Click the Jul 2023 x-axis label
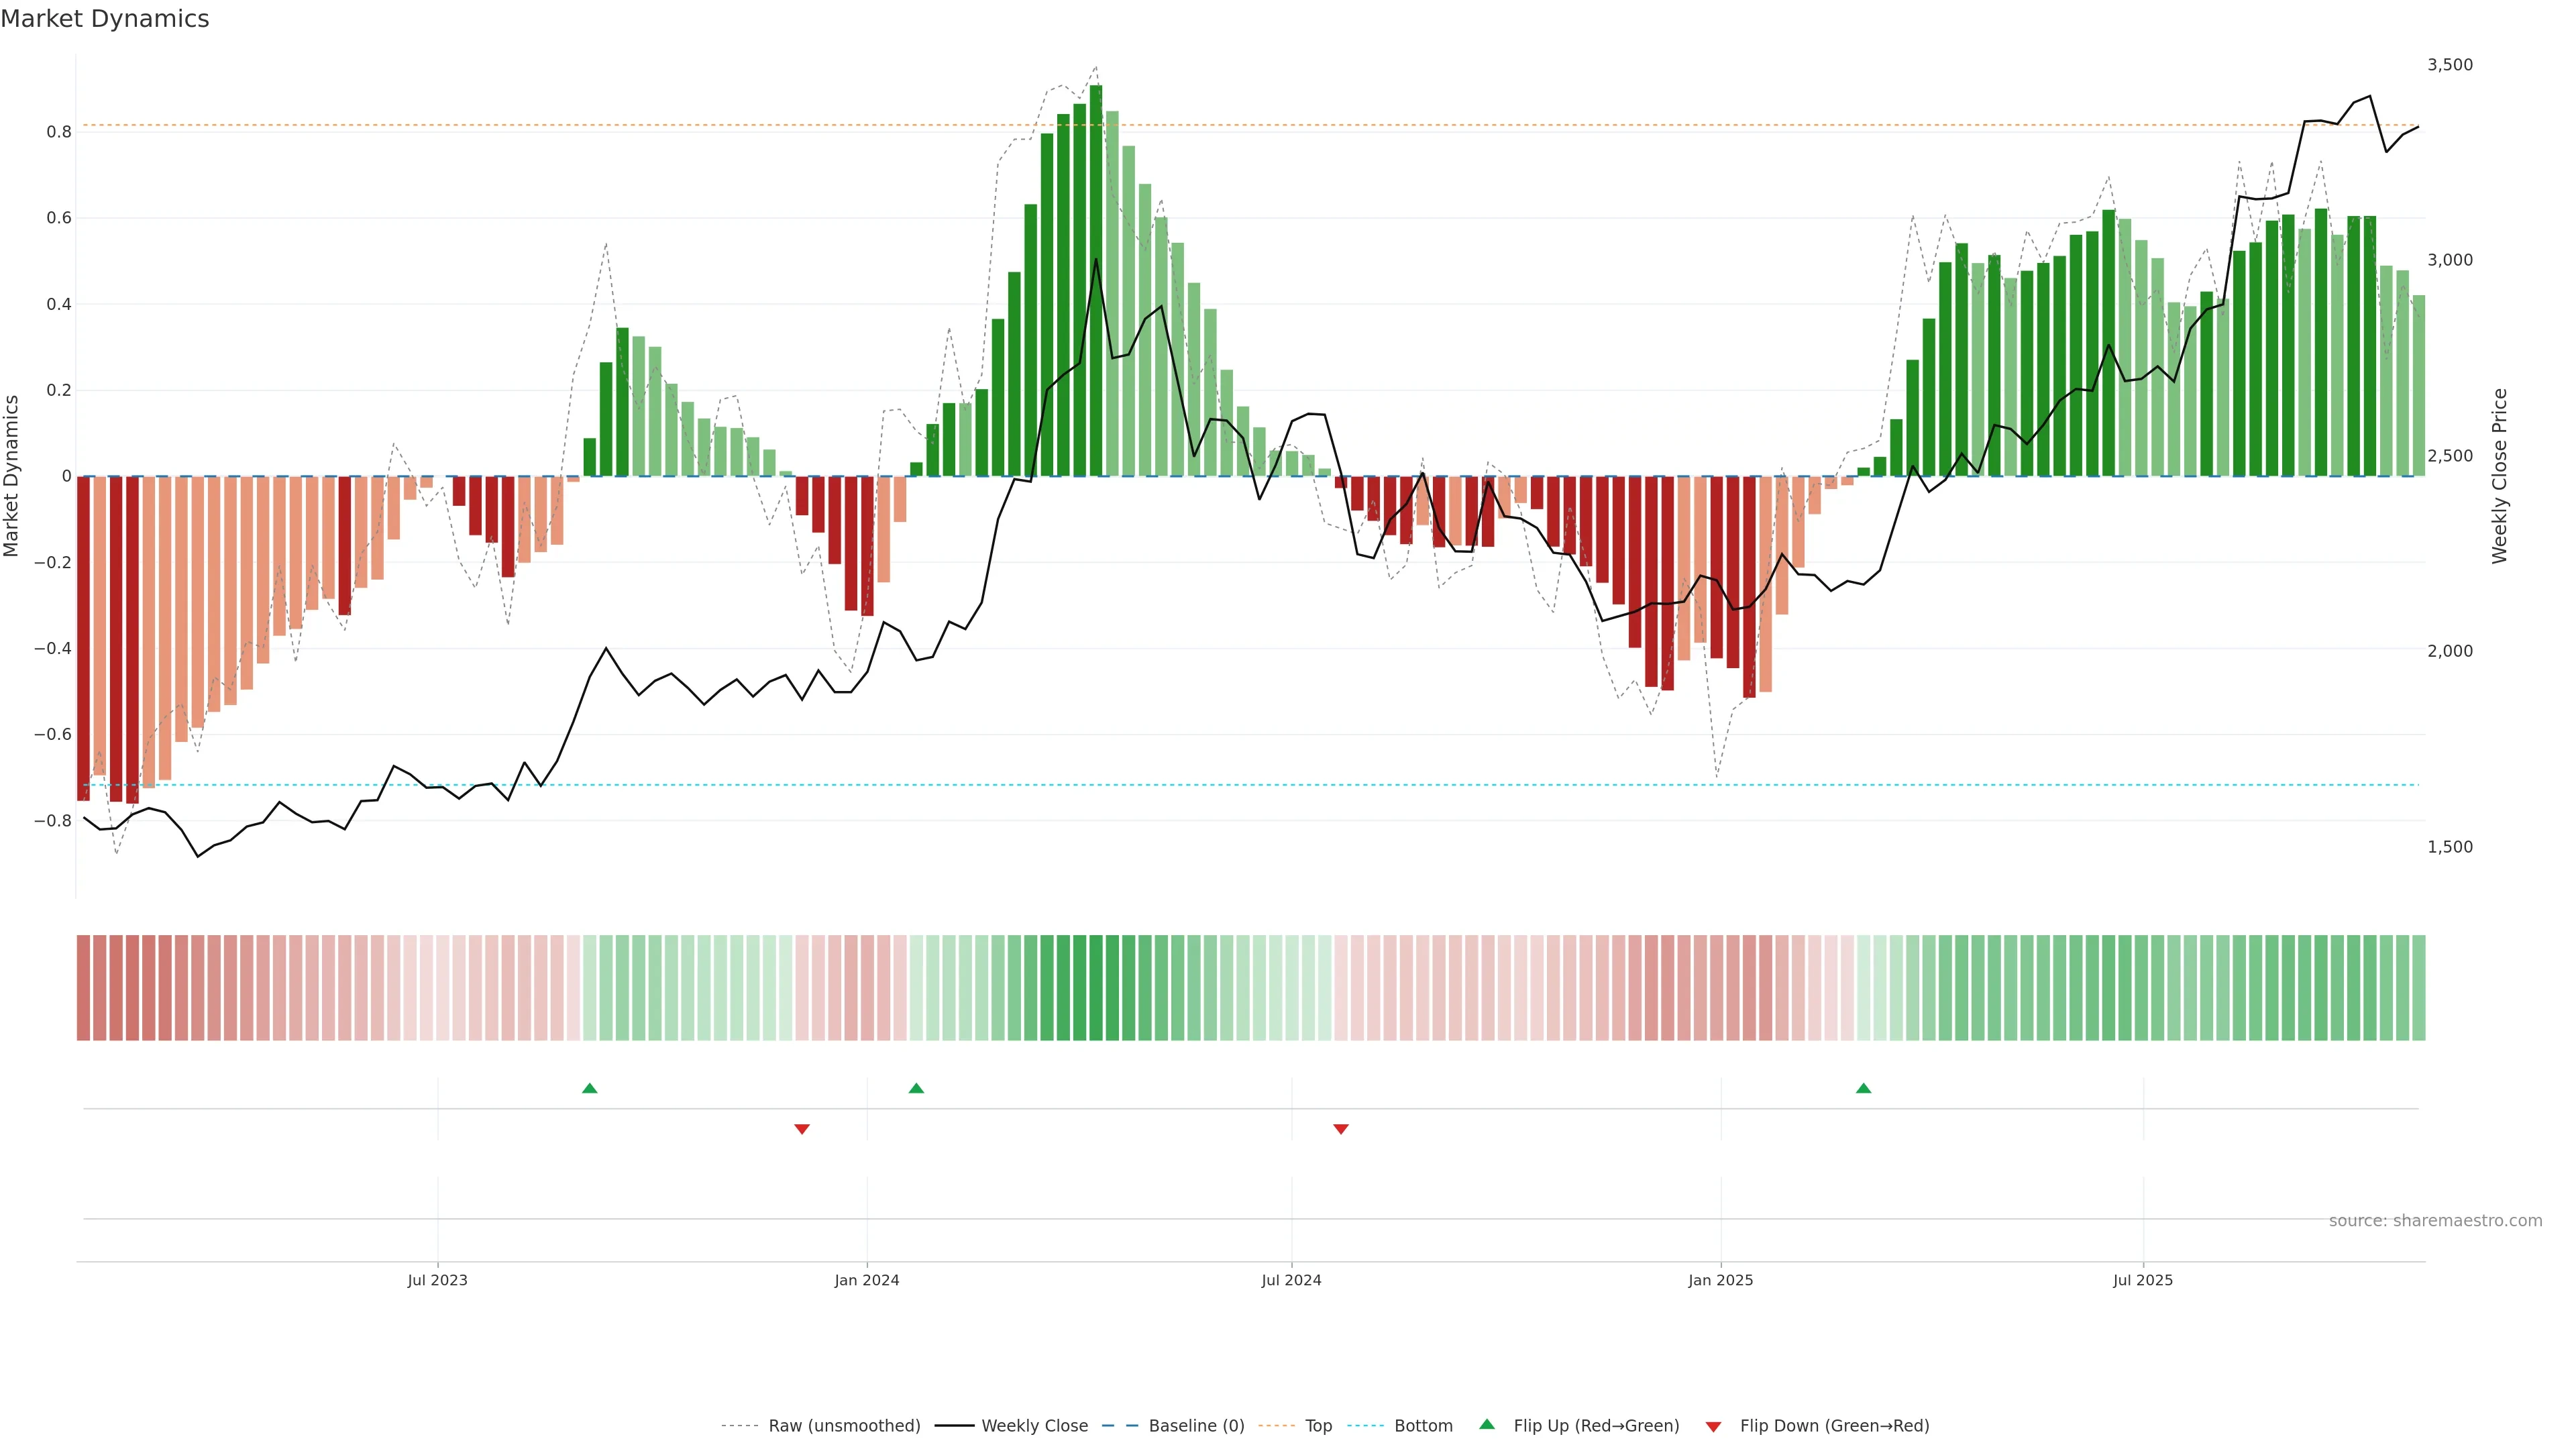The height and width of the screenshot is (1449, 2576). [437, 1280]
